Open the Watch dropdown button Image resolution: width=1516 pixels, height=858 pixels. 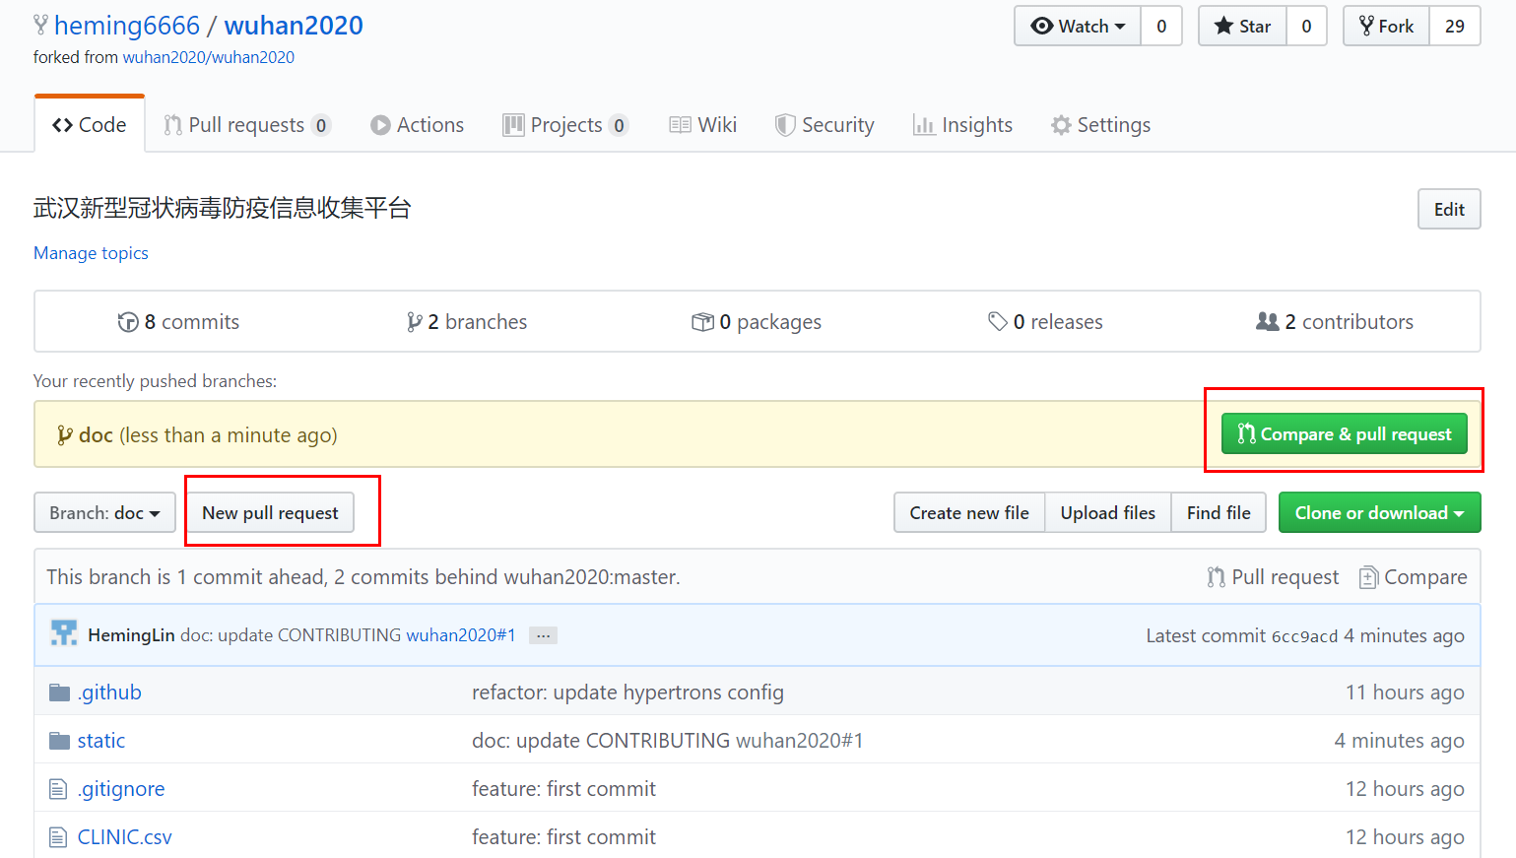click(x=1078, y=27)
